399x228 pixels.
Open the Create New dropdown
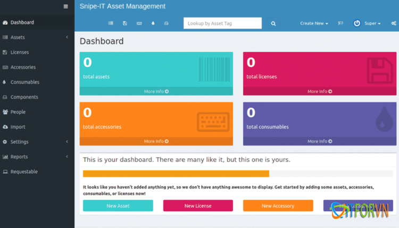pyautogui.click(x=314, y=23)
